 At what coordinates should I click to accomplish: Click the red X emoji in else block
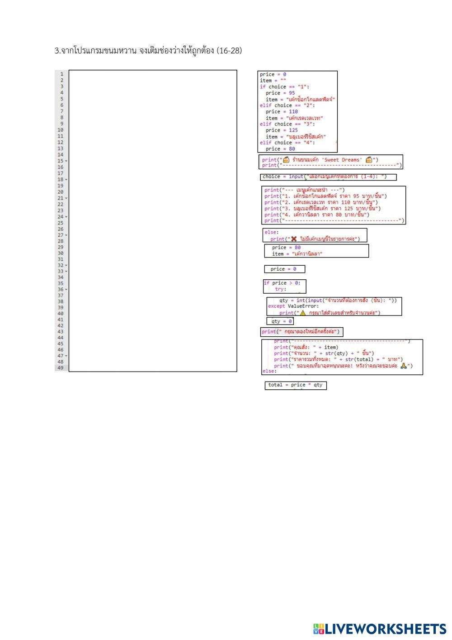click(x=294, y=239)
